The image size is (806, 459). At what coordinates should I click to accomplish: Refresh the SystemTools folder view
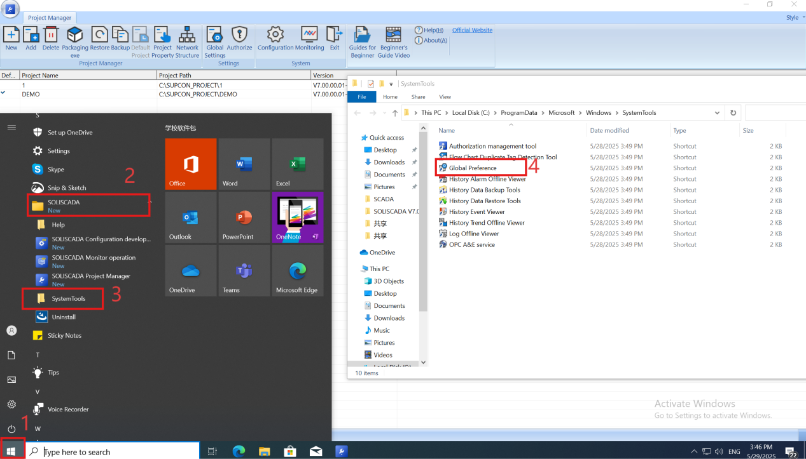click(x=733, y=113)
